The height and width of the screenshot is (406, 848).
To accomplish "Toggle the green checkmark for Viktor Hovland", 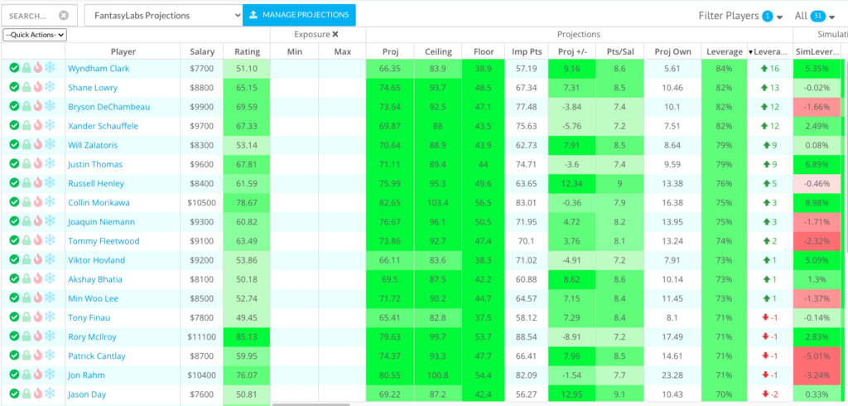I will [x=14, y=260].
